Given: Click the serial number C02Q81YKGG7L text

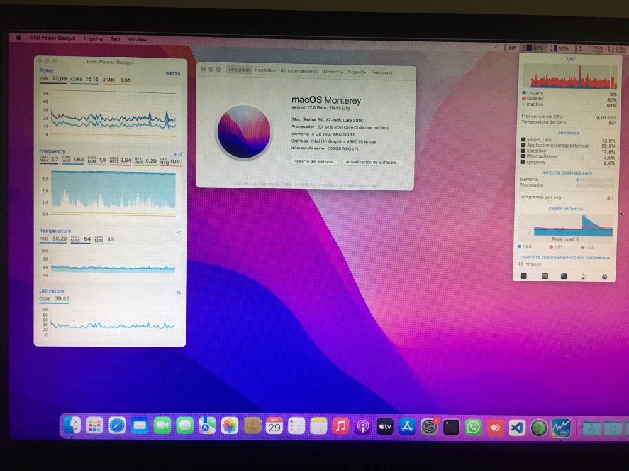Looking at the screenshot, I should click(x=343, y=149).
